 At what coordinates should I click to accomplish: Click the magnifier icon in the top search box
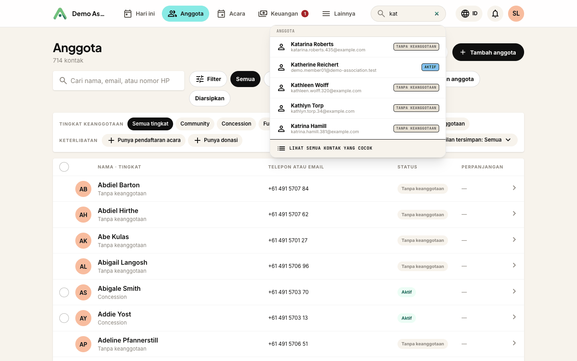coord(381,14)
